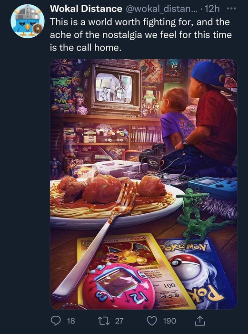Image resolution: width=248 pixels, height=334 pixels.
Task: View the 27 retweets count
Action: [x=119, y=321]
